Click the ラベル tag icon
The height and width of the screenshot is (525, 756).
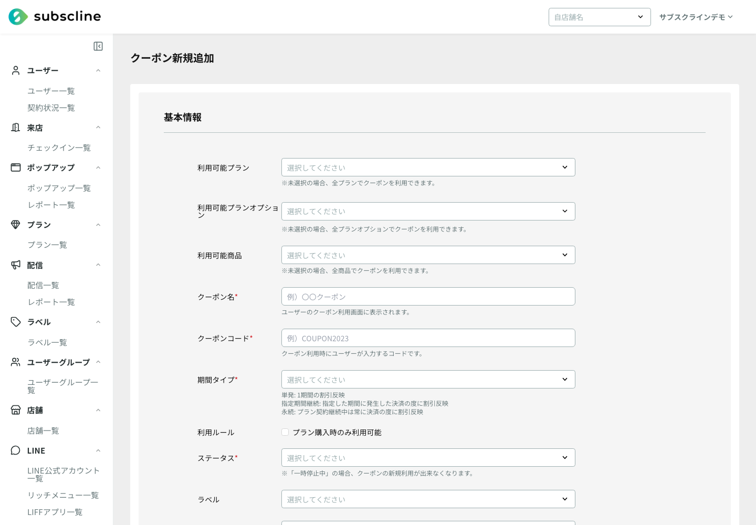pos(16,322)
